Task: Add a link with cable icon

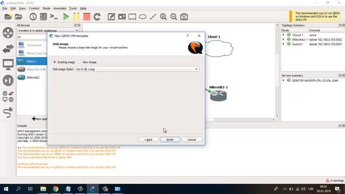Action: pyautogui.click(x=8, y=113)
